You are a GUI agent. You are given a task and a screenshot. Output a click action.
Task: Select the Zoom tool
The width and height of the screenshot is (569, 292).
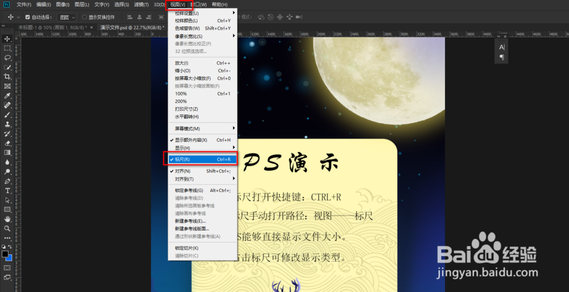(7, 228)
